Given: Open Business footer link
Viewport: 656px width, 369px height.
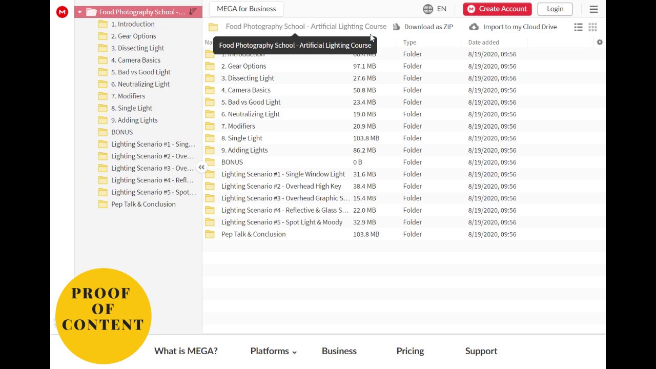Looking at the screenshot, I should [x=339, y=351].
